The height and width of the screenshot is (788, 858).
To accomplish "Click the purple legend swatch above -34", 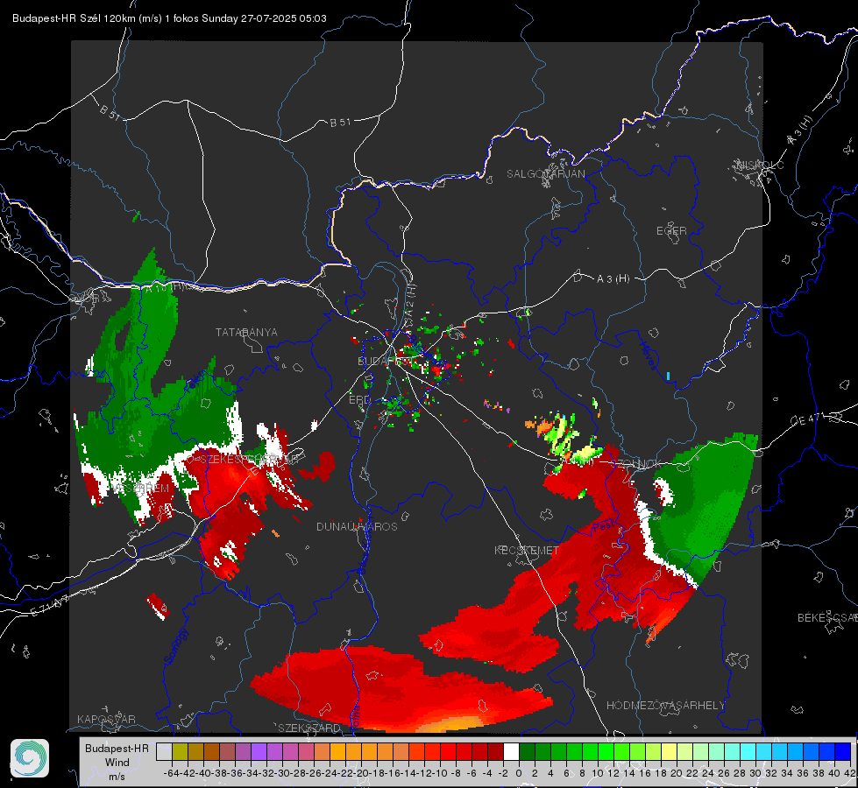I will click(259, 752).
